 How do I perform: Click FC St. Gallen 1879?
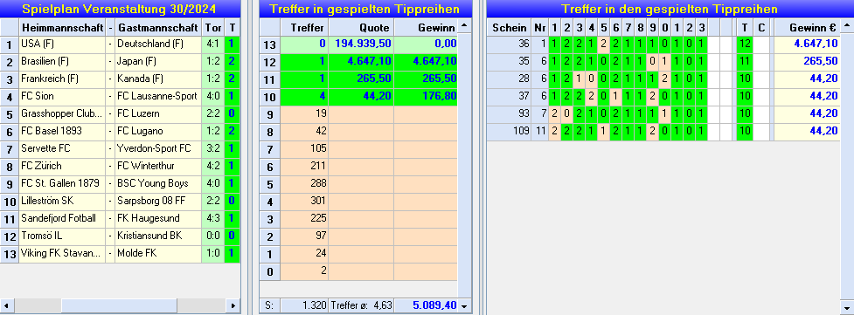pos(62,183)
